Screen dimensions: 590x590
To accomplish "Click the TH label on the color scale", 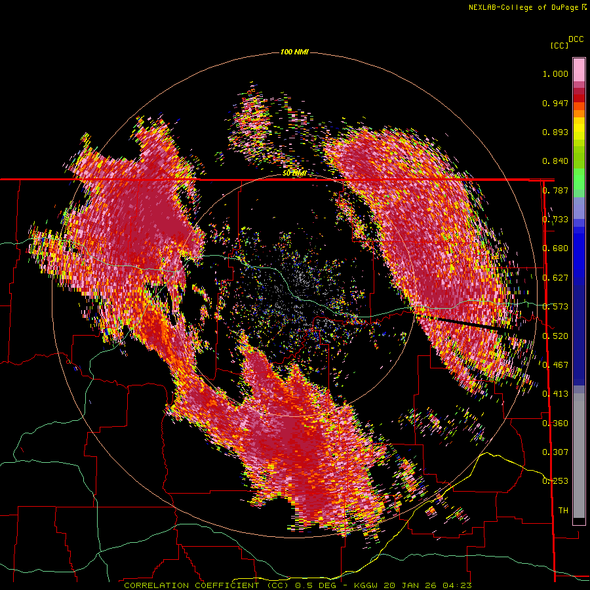I will click(x=563, y=510).
